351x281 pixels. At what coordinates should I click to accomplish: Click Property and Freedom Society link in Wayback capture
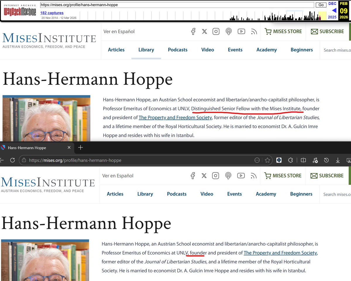(175, 117)
